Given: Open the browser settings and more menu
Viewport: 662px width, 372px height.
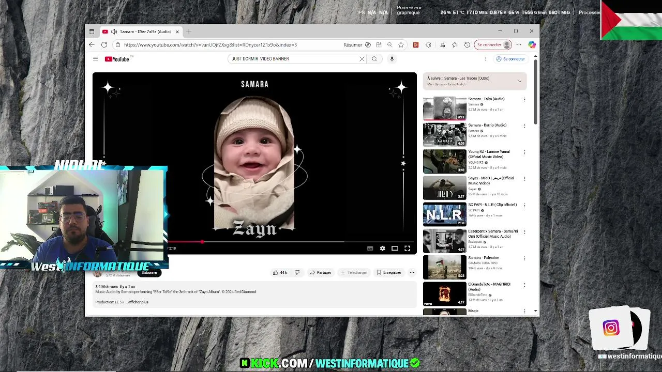Looking at the screenshot, I should (519, 45).
